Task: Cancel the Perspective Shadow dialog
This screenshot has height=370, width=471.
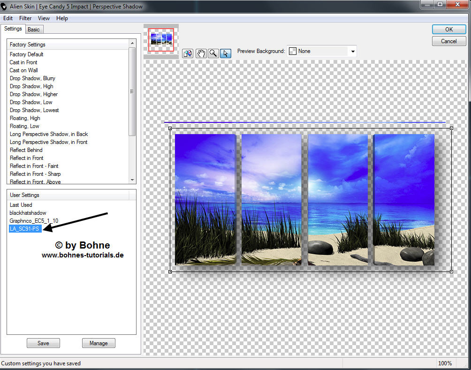Action: coord(448,41)
